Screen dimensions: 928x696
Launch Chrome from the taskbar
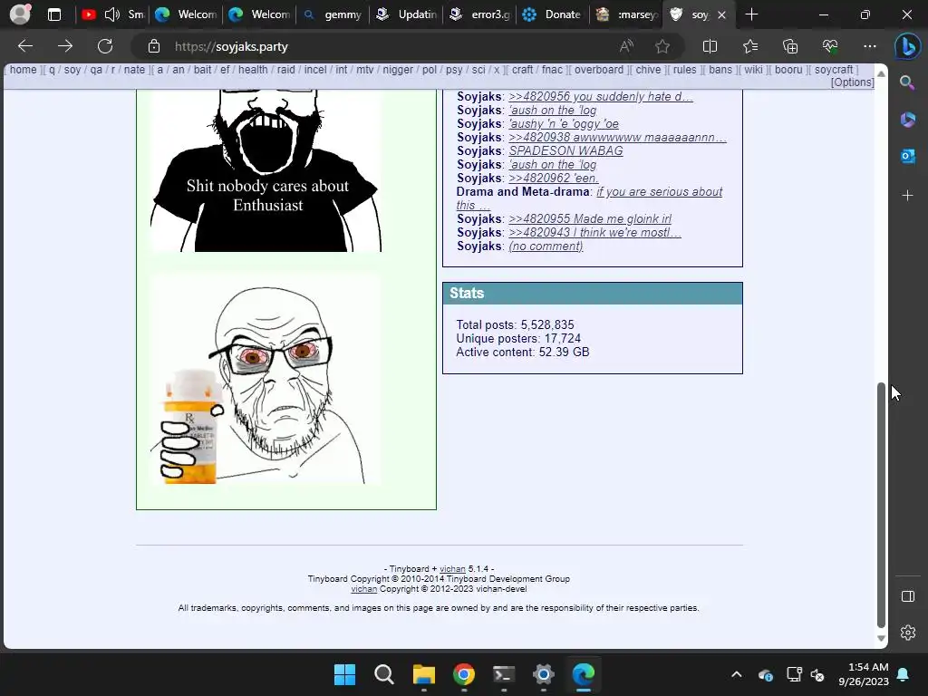pos(463,674)
